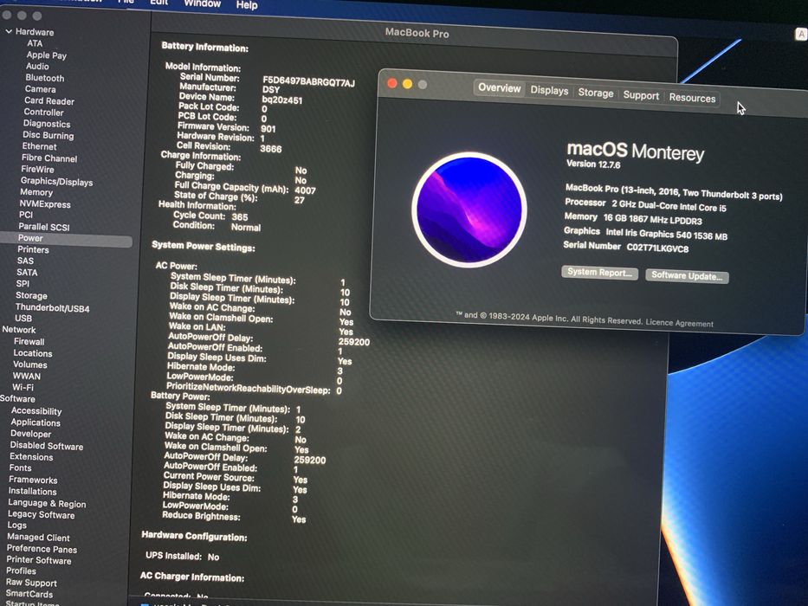Select Disabled Software entry
This screenshot has height=606, width=808.
coord(47,446)
